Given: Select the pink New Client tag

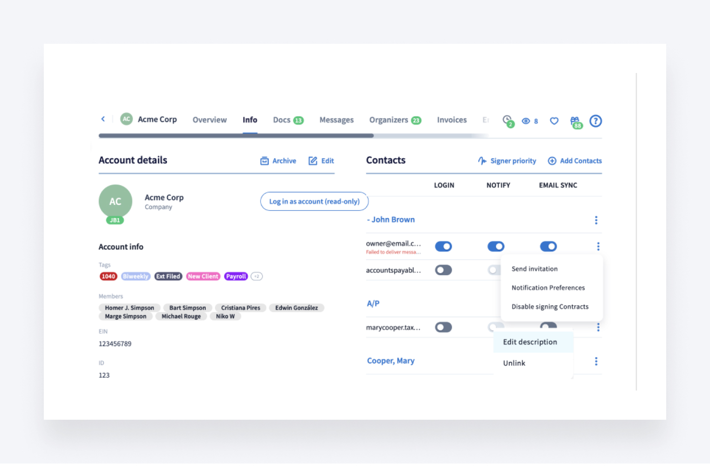Looking at the screenshot, I should (x=203, y=276).
